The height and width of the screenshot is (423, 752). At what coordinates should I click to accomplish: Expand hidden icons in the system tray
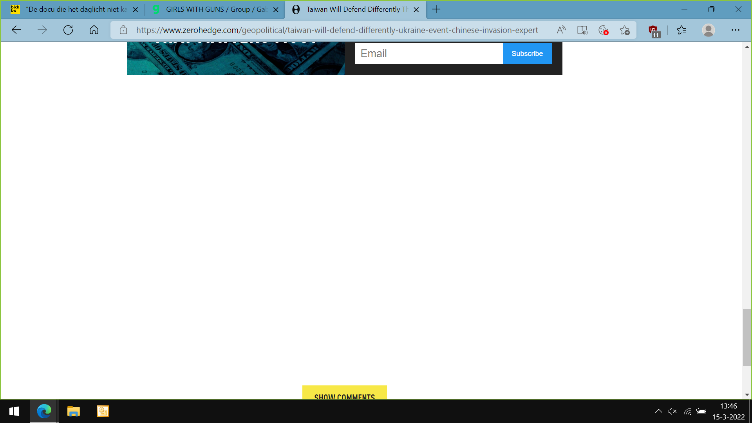pos(659,411)
